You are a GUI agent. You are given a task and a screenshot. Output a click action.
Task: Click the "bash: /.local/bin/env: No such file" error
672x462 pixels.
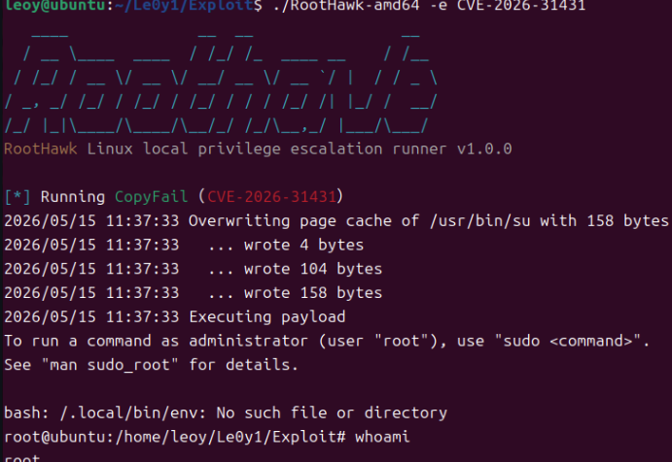(226, 412)
